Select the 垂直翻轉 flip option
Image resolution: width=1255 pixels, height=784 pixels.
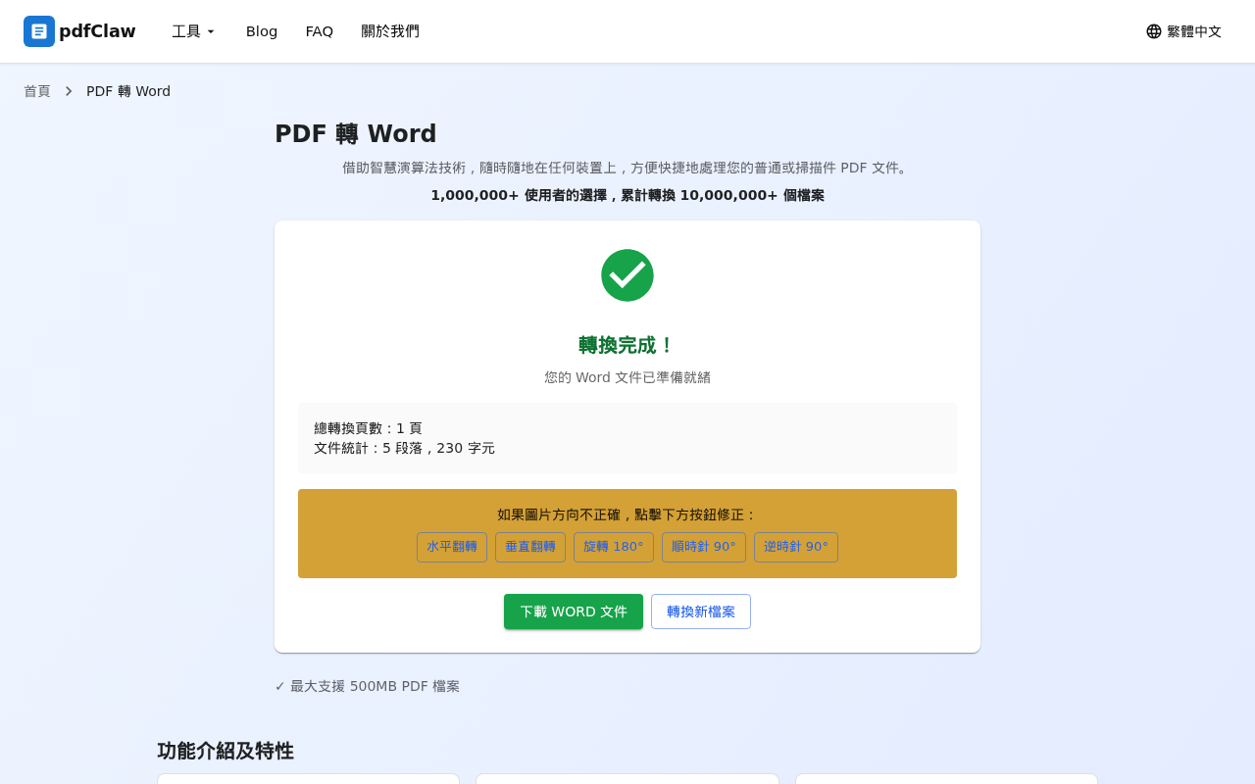click(x=530, y=547)
